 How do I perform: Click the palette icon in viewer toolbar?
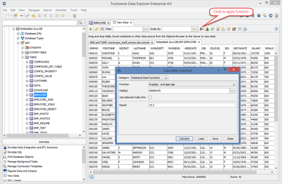234,29
